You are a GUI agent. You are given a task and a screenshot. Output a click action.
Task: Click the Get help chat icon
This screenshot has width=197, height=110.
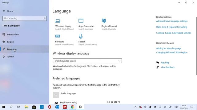click(x=158, y=62)
